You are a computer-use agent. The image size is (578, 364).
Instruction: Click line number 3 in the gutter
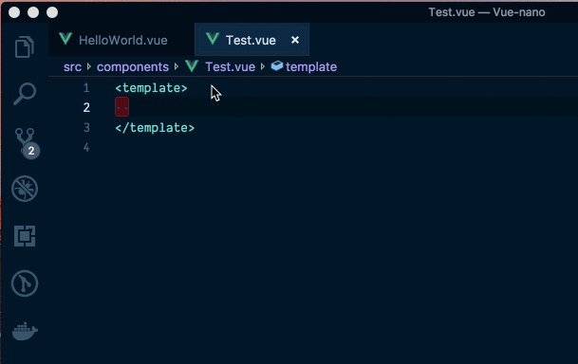point(86,128)
